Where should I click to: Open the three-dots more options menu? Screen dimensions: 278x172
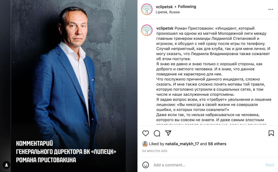tap(270, 9)
